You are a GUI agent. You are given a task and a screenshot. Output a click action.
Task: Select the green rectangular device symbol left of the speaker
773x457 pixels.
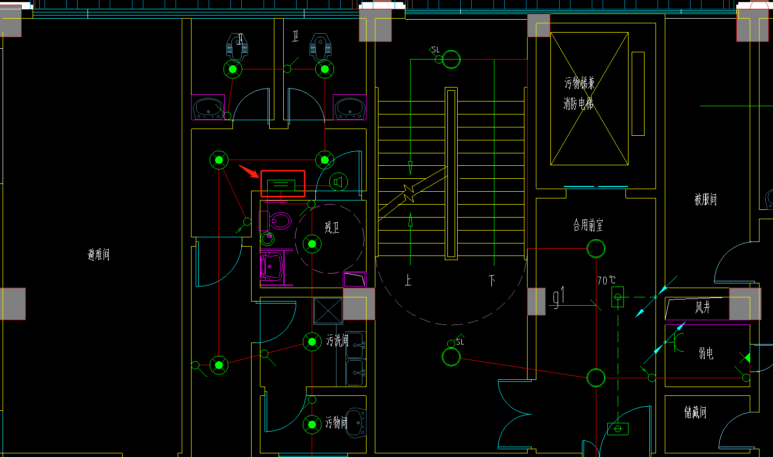click(281, 185)
